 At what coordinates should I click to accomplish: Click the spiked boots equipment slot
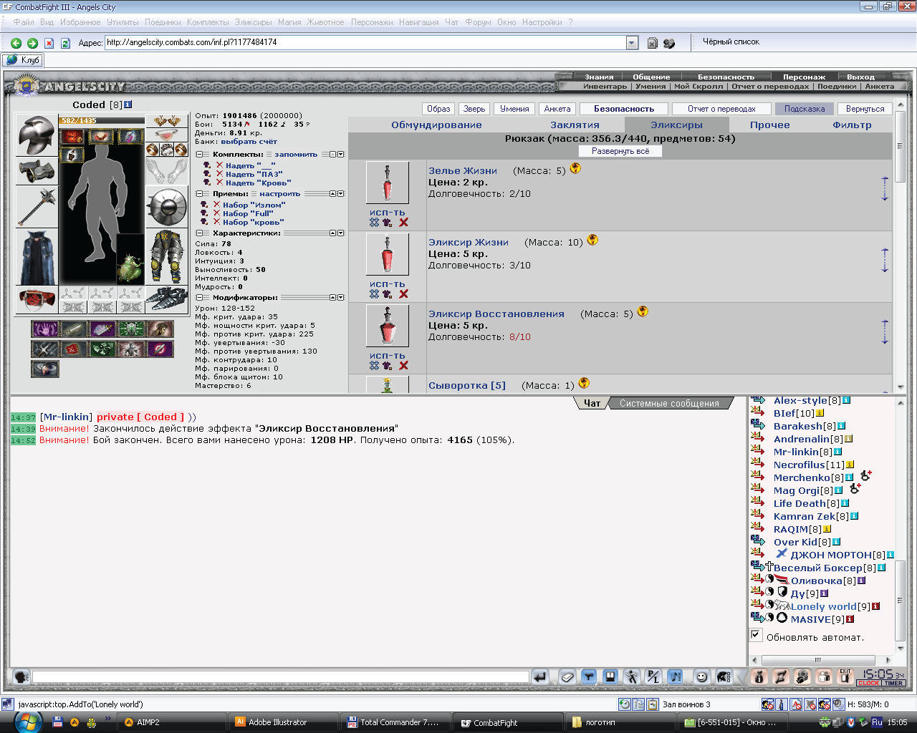coord(166,300)
